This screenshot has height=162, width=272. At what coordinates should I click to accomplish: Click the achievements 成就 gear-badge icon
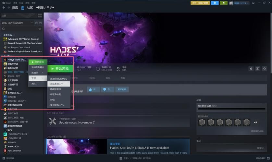pyautogui.click(x=118, y=69)
